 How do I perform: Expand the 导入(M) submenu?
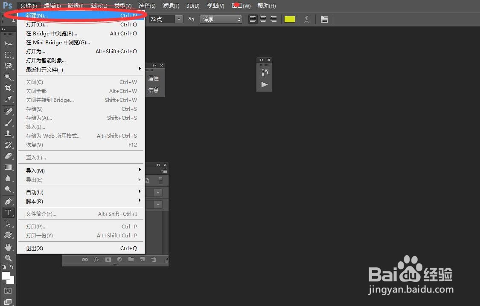coord(81,170)
